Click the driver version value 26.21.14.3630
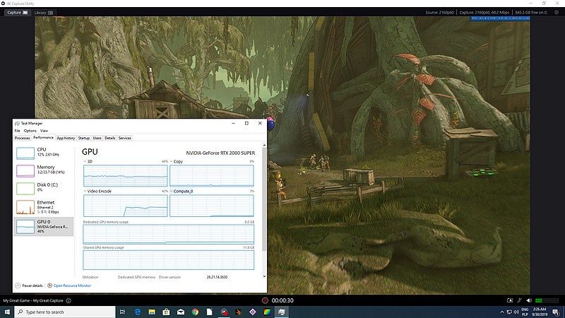 coord(217,277)
